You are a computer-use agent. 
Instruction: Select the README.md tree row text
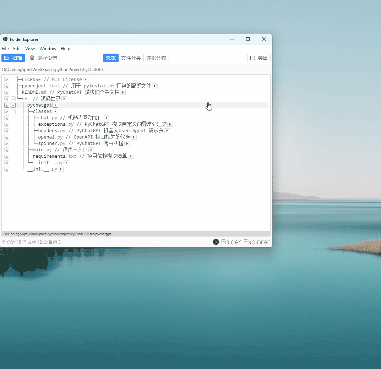(x=71, y=92)
